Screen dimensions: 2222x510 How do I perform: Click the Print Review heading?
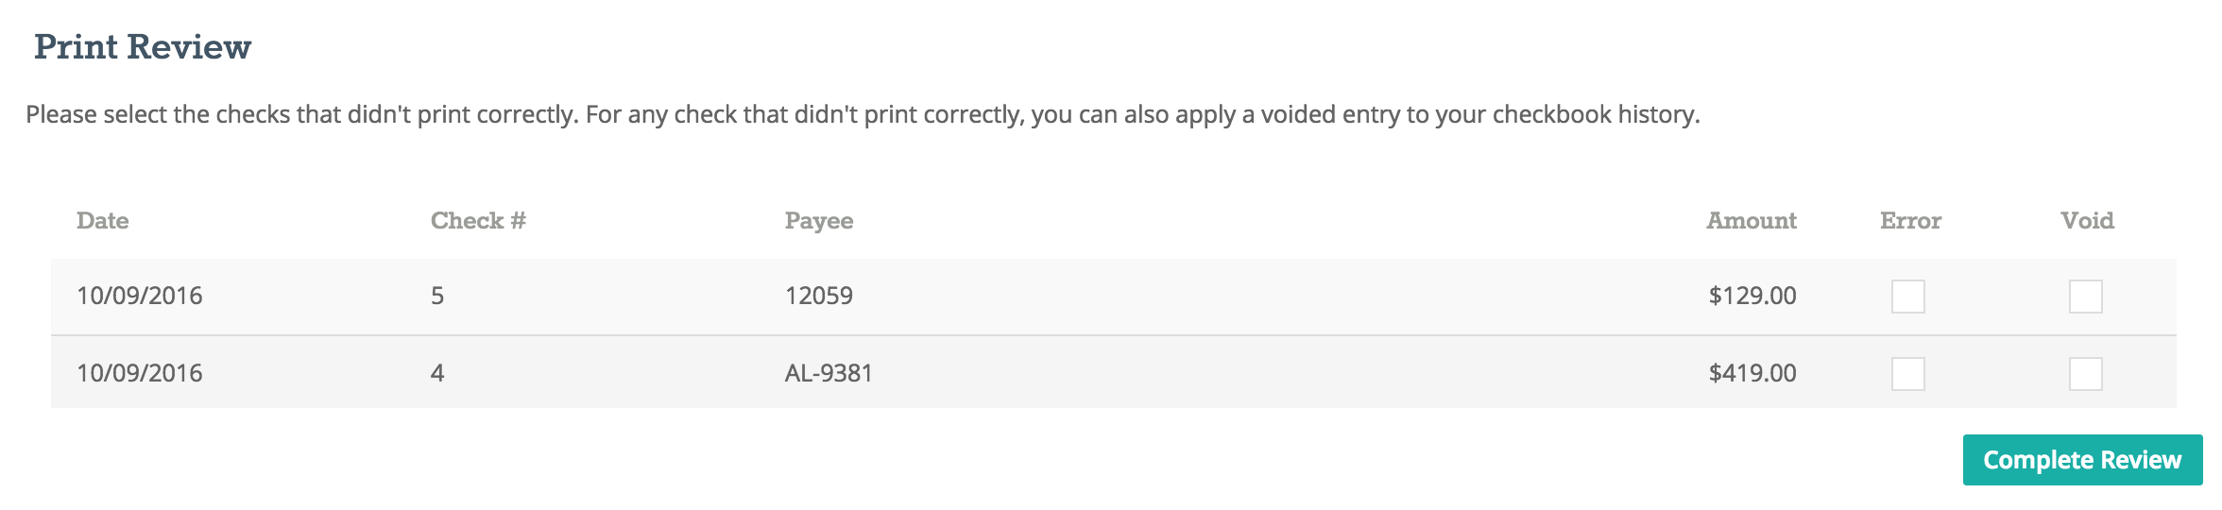point(143,46)
